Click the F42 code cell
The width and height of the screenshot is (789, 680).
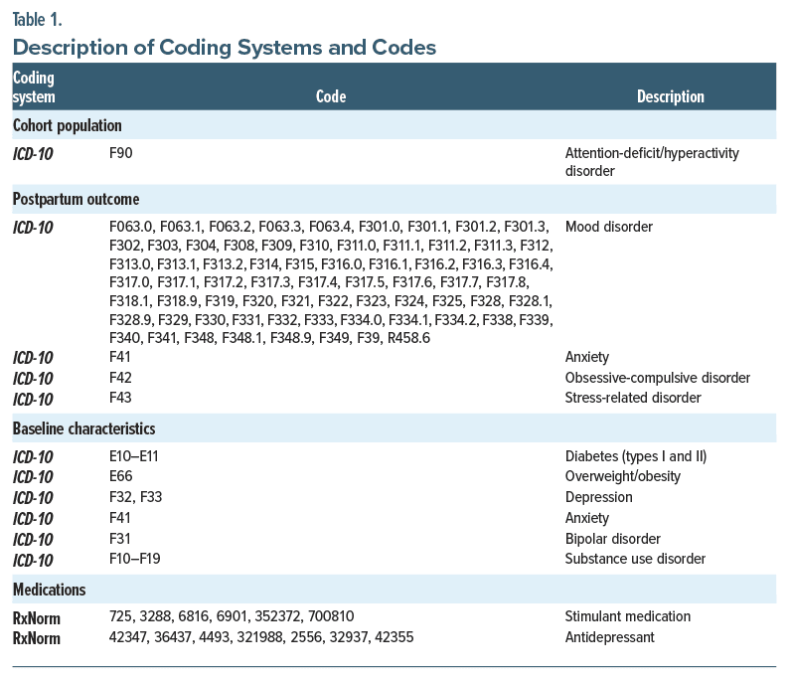point(121,378)
